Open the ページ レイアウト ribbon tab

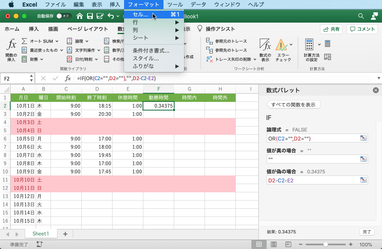(87, 29)
